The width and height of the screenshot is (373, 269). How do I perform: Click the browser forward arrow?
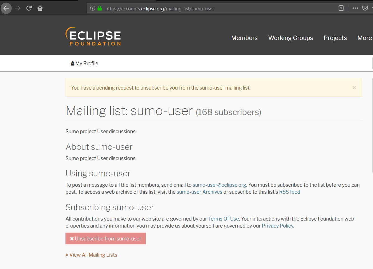coord(18,8)
